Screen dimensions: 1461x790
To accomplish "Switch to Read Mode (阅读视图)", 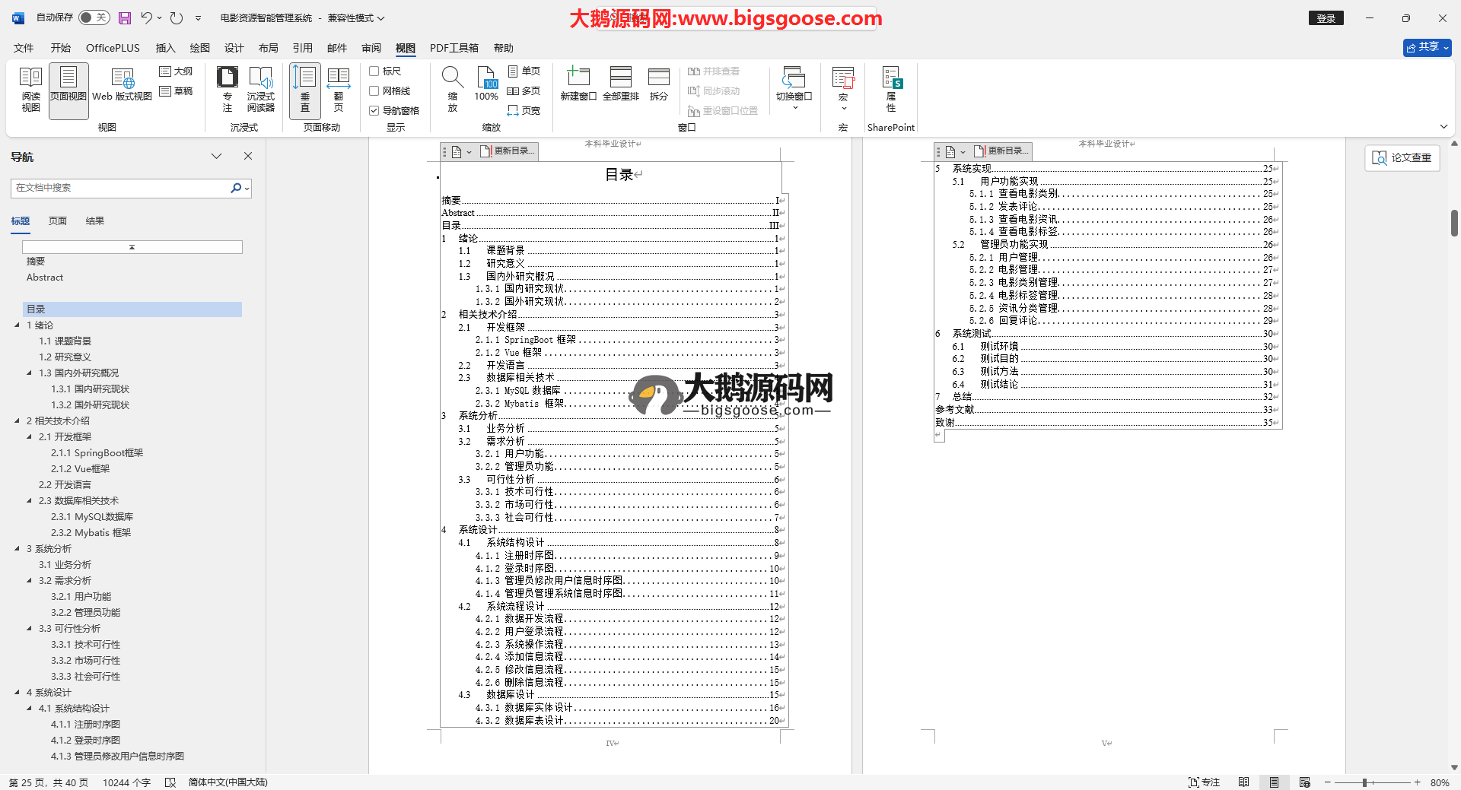I will click(x=31, y=90).
